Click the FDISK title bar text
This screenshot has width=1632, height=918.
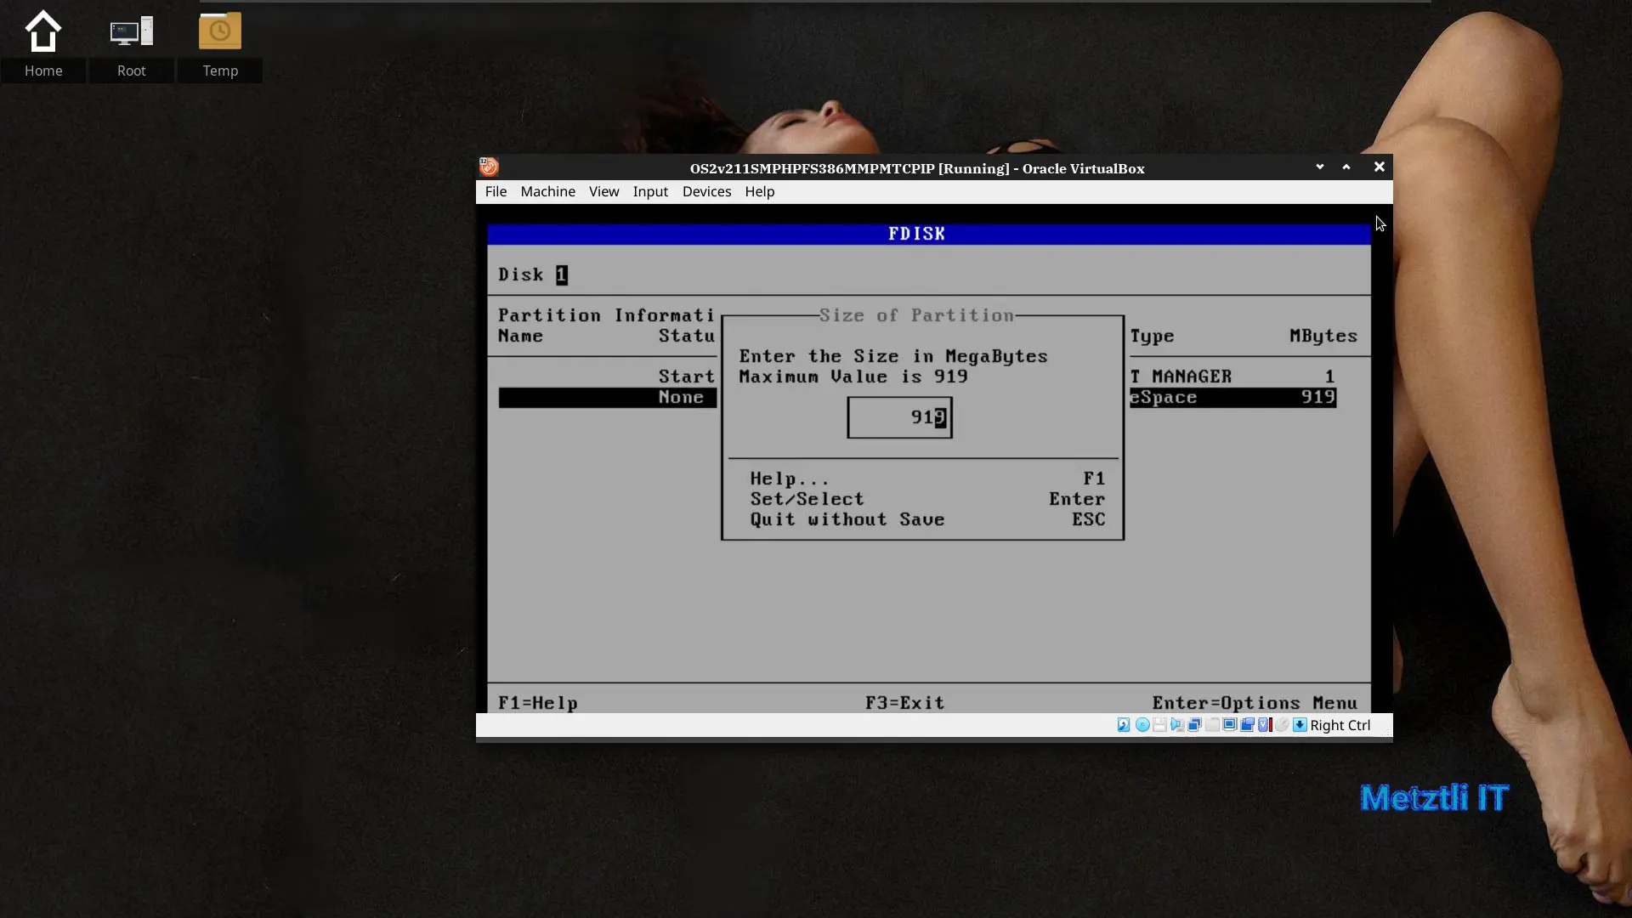(x=916, y=234)
